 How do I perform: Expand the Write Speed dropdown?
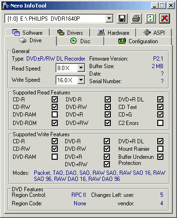(81, 80)
